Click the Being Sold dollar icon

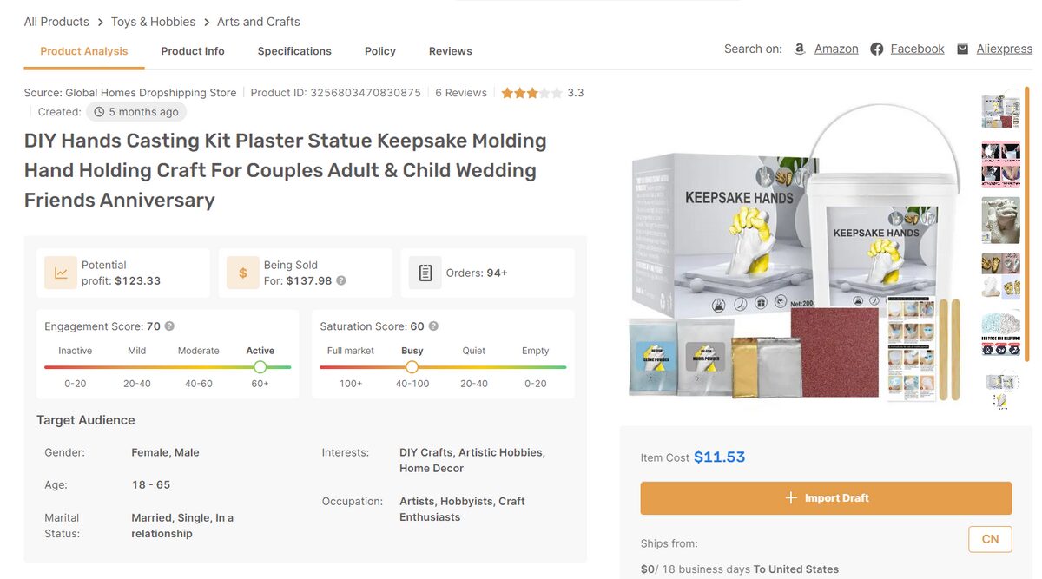pyautogui.click(x=243, y=273)
